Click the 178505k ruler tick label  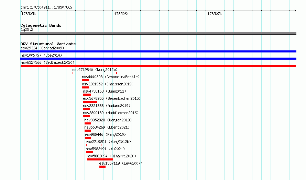tap(29, 14)
